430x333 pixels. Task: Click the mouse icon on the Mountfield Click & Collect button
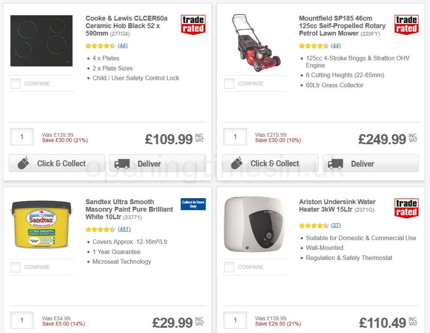pyautogui.click(x=237, y=163)
